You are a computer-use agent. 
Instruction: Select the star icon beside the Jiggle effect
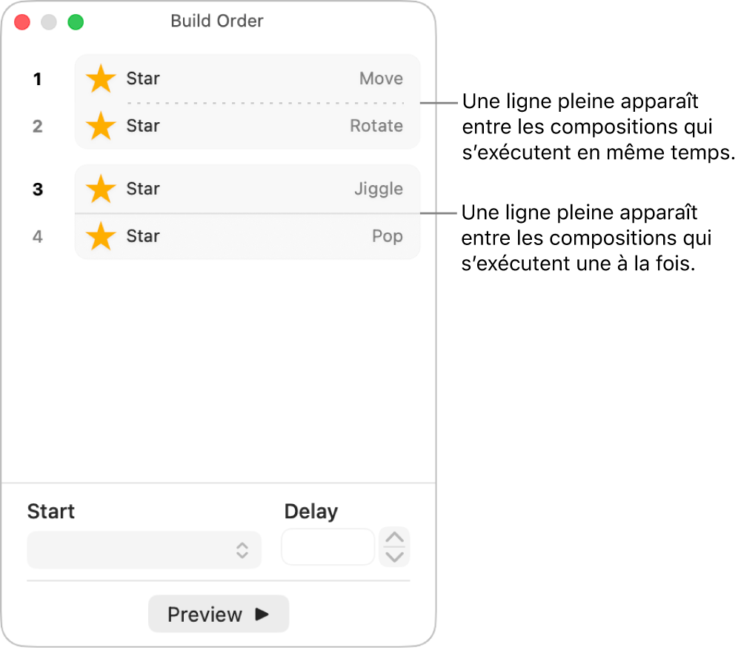click(x=100, y=189)
